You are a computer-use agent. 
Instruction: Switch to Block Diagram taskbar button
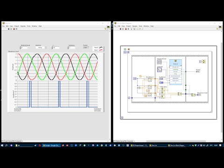click(x=176, y=145)
